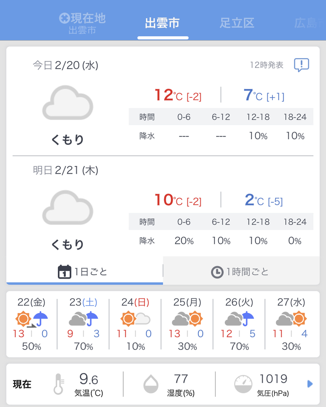Tap the current location target icon
The width and height of the screenshot is (326, 407).
click(x=65, y=18)
